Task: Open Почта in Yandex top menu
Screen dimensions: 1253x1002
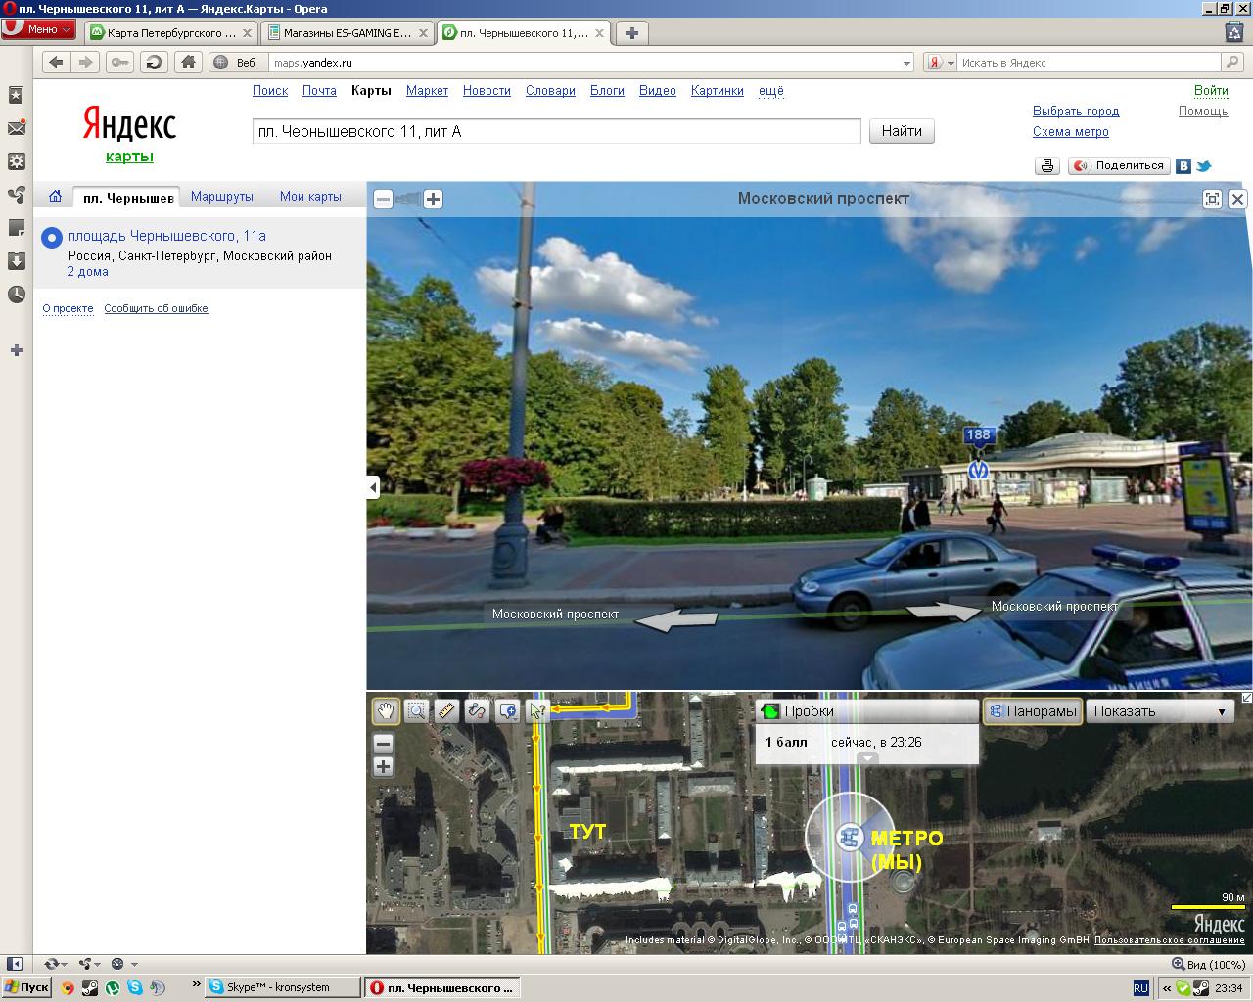Action: tap(319, 90)
